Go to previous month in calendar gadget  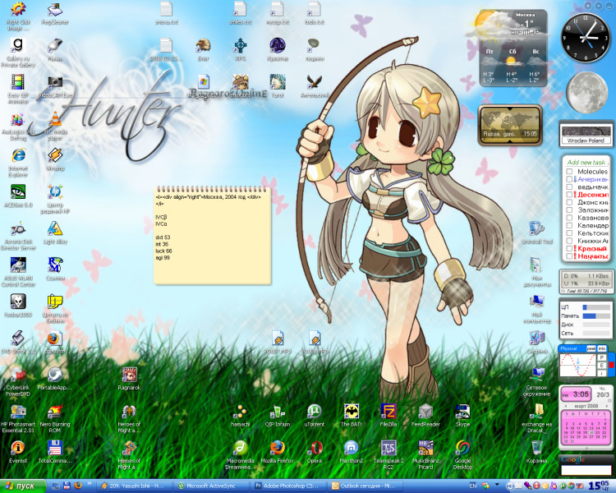tap(566, 406)
